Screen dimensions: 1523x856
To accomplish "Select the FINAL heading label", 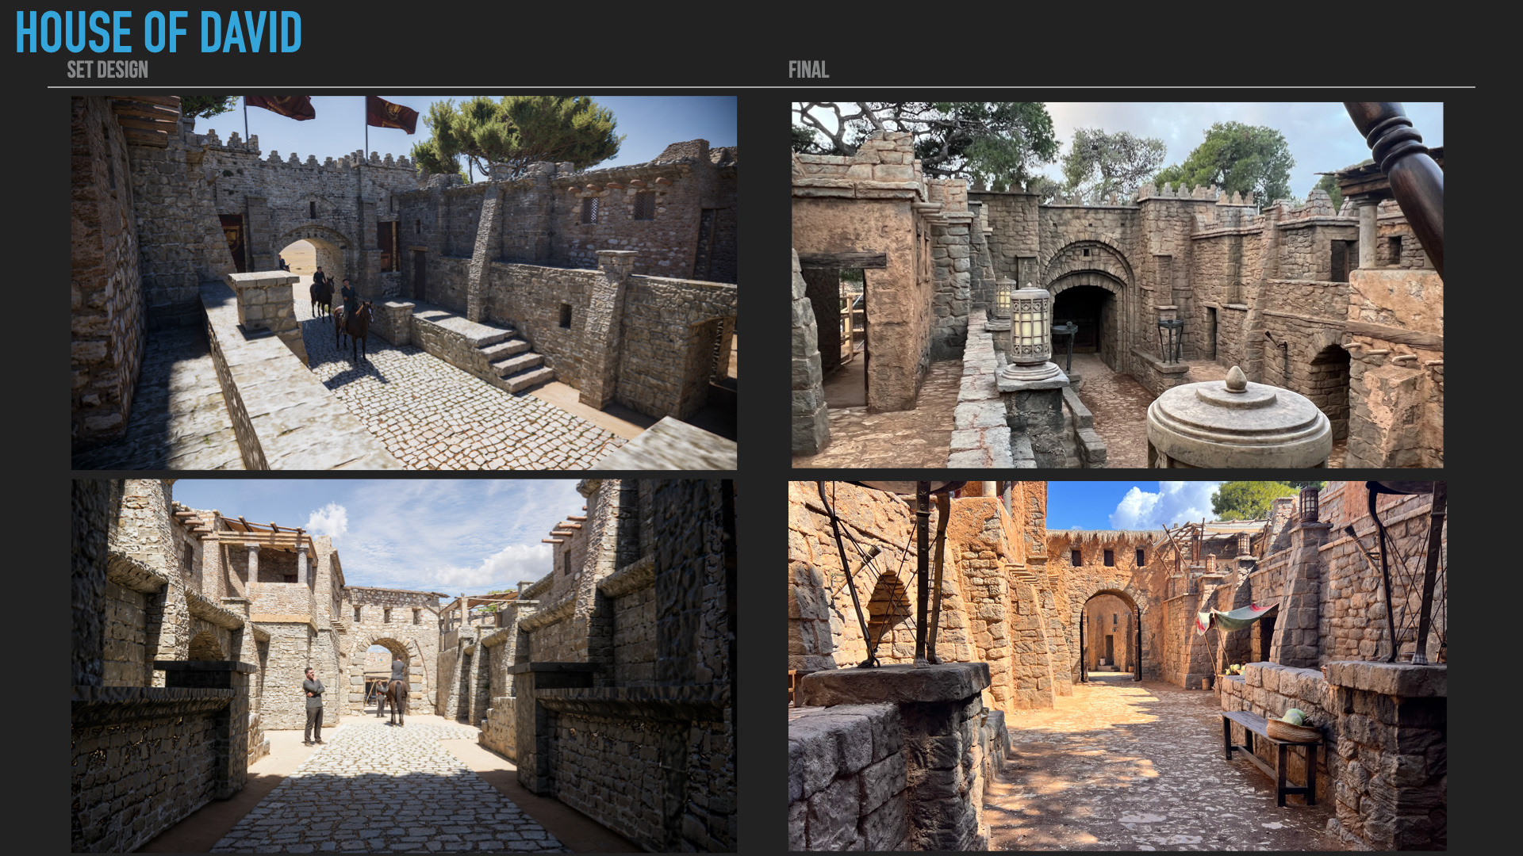I will tap(808, 70).
